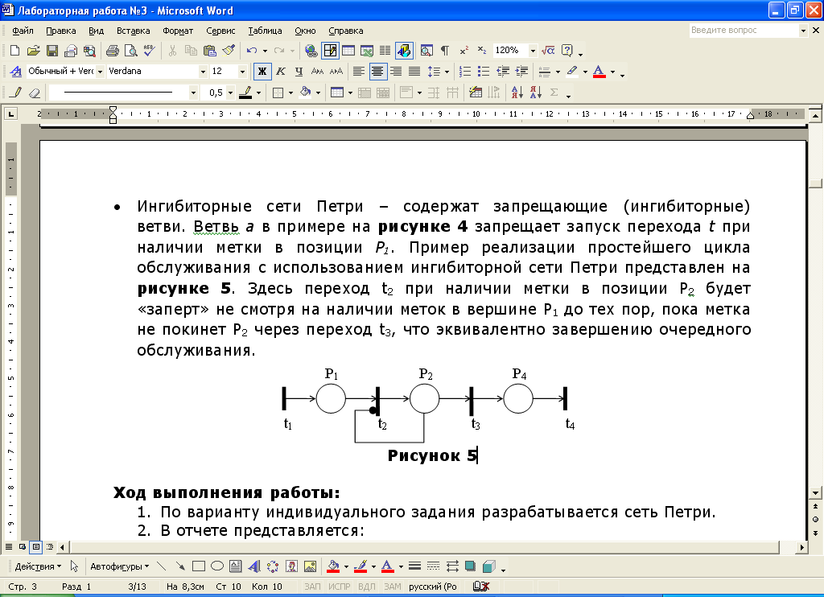Open Действия drawing actions menu
The image size is (824, 597).
coord(38,566)
